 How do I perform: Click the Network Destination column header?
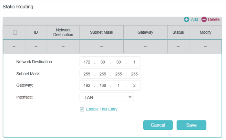pyautogui.click(x=63, y=32)
